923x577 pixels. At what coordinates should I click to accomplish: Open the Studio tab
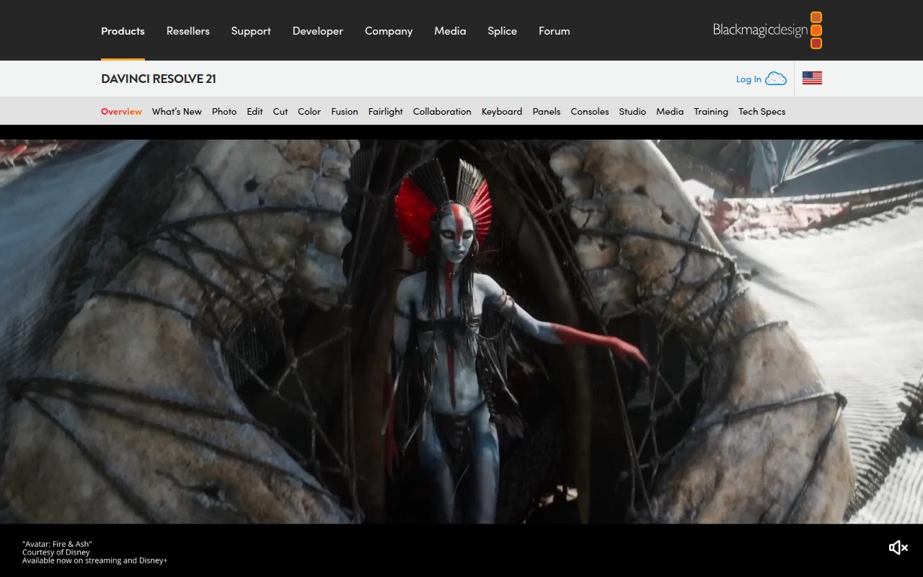click(x=632, y=112)
